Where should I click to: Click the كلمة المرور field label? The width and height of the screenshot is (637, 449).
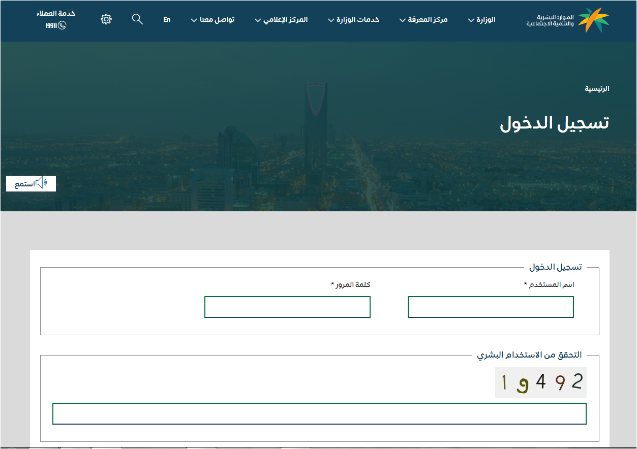point(350,284)
